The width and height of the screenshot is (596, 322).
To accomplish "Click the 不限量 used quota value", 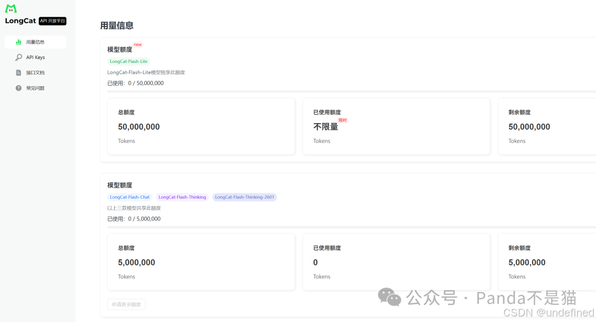I will coord(326,126).
